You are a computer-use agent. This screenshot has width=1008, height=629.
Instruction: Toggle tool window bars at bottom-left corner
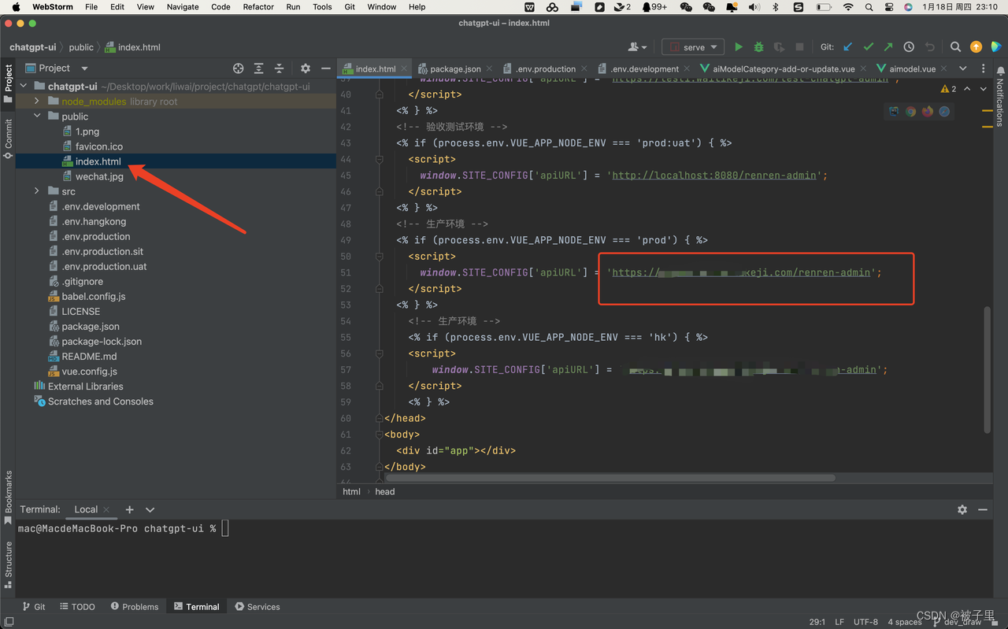9,621
